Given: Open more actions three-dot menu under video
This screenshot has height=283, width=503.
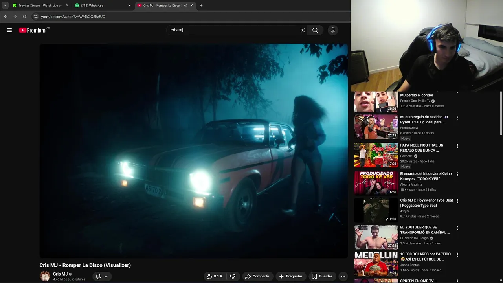Looking at the screenshot, I should tap(343, 276).
